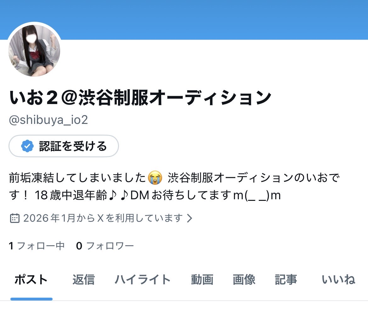This screenshot has height=309, width=368.
Task: Select the ポスト tab
Action: pyautogui.click(x=31, y=279)
